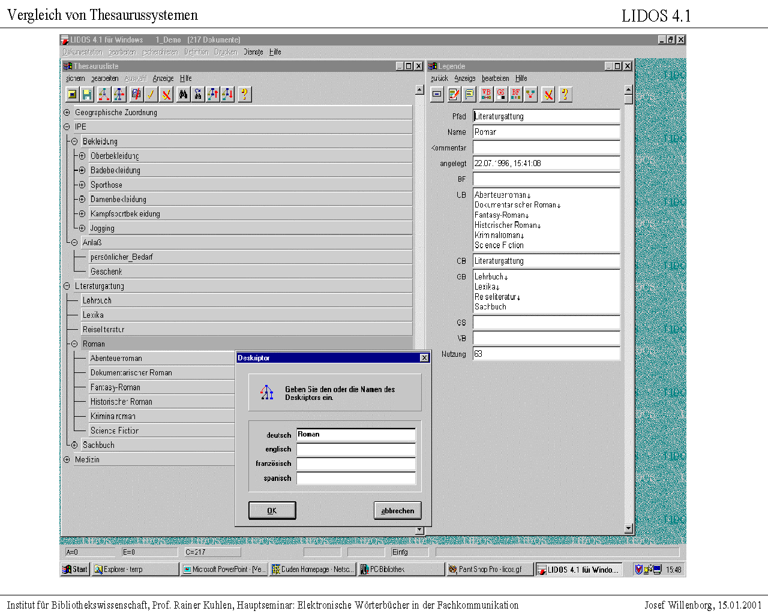Click the floppy disk save icon
This screenshot has width=768, height=614.
tap(87, 94)
